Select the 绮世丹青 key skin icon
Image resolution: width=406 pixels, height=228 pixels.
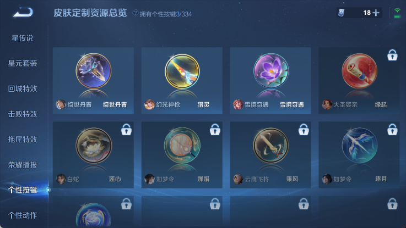click(x=94, y=71)
